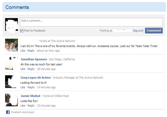Click the first commenter's family photo thumbnail
The height and width of the screenshot is (117, 167).
(11, 45)
